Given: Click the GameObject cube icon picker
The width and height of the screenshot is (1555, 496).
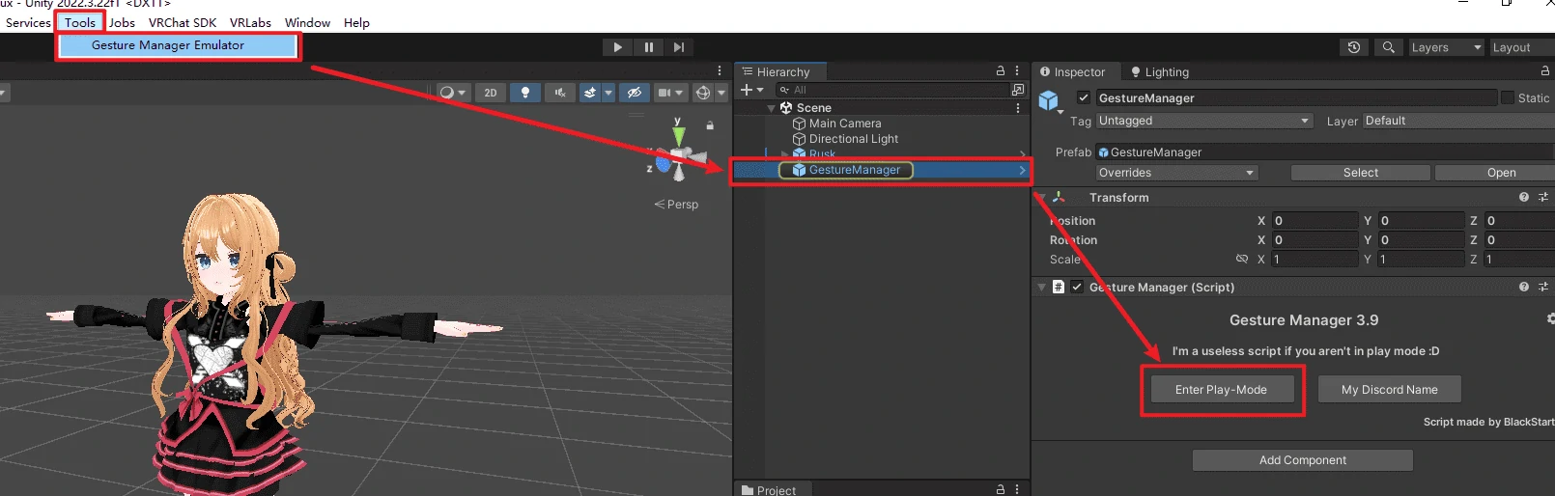Looking at the screenshot, I should (1050, 101).
